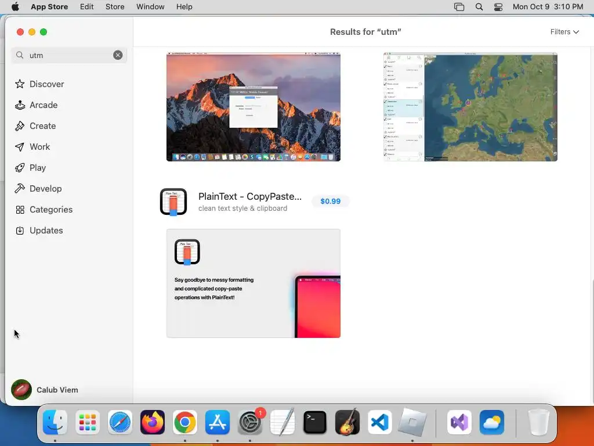Launch Firefox from the Dock
594x446 pixels.
[153, 422]
